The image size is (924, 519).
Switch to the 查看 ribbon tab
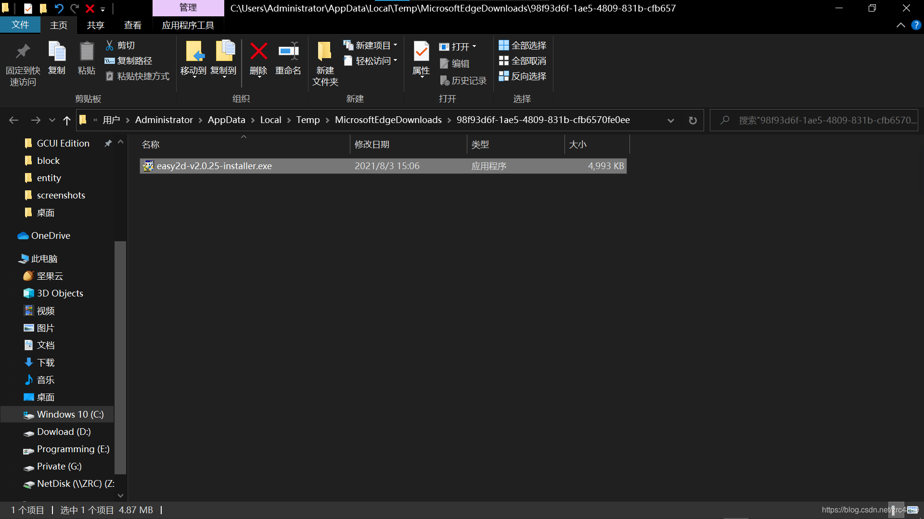(x=133, y=25)
